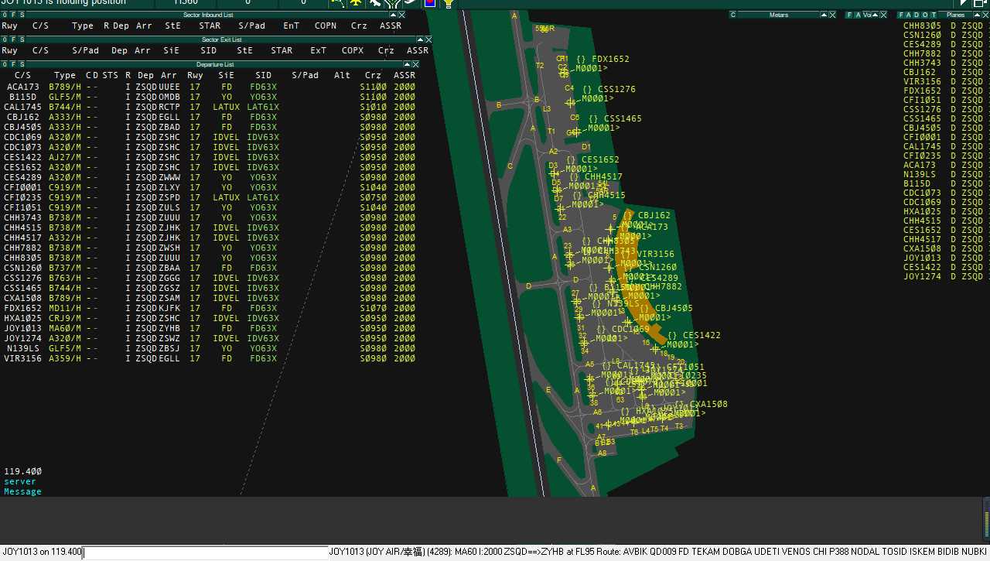Toggle the T filter on Planes panel
Screen dimensions: 990x561
coord(934,15)
